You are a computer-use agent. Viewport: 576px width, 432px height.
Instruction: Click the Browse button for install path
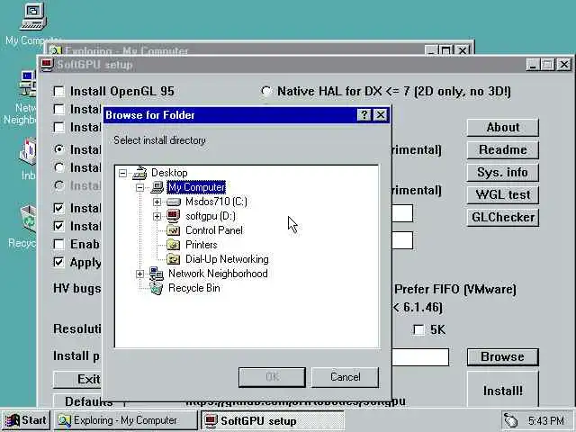502,357
